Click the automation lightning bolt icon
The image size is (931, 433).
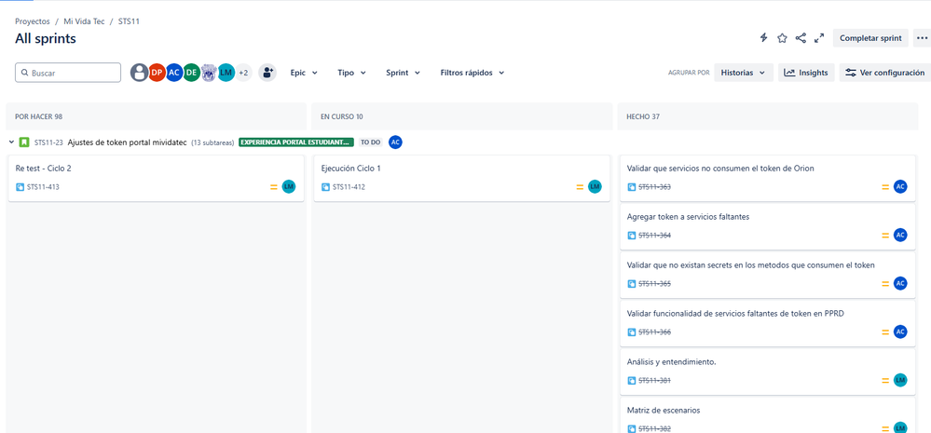(x=764, y=38)
